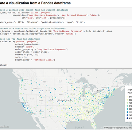
Task: Click the center = (-95, 40) code line
Action: click(27, 55)
